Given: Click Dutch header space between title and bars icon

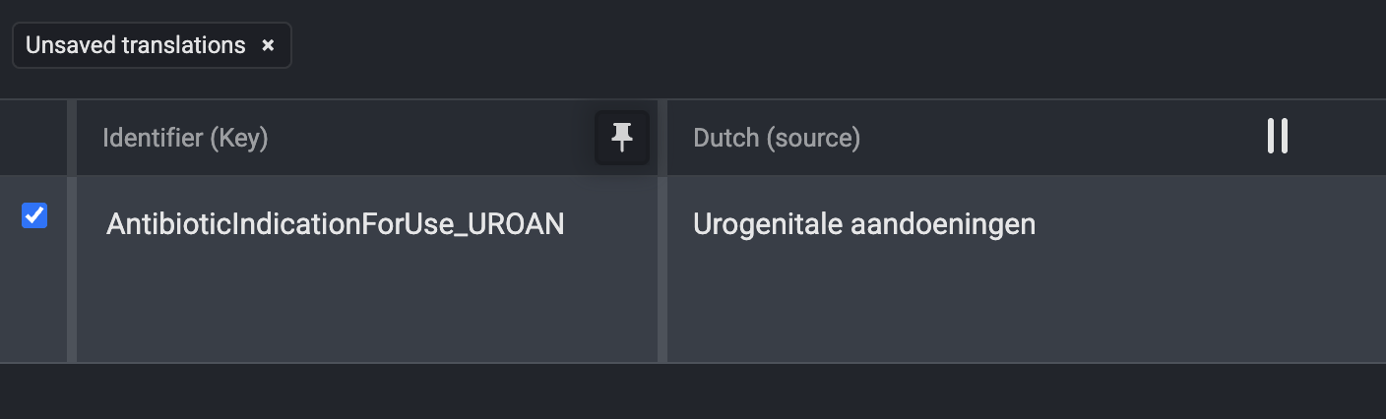Looking at the screenshot, I should 1063,138.
